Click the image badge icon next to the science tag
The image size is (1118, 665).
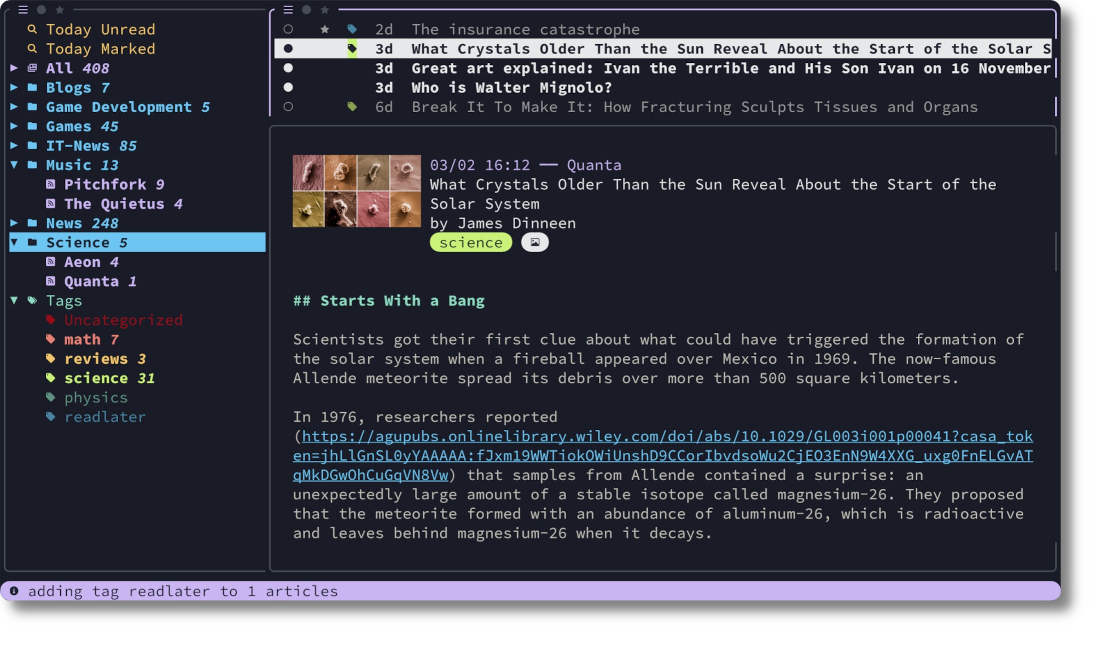pyautogui.click(x=534, y=242)
